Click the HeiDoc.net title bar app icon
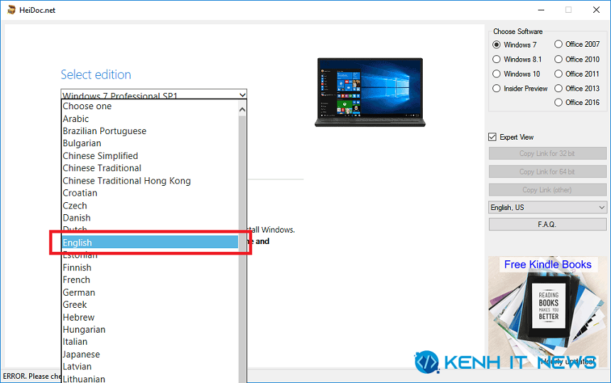 [x=11, y=10]
